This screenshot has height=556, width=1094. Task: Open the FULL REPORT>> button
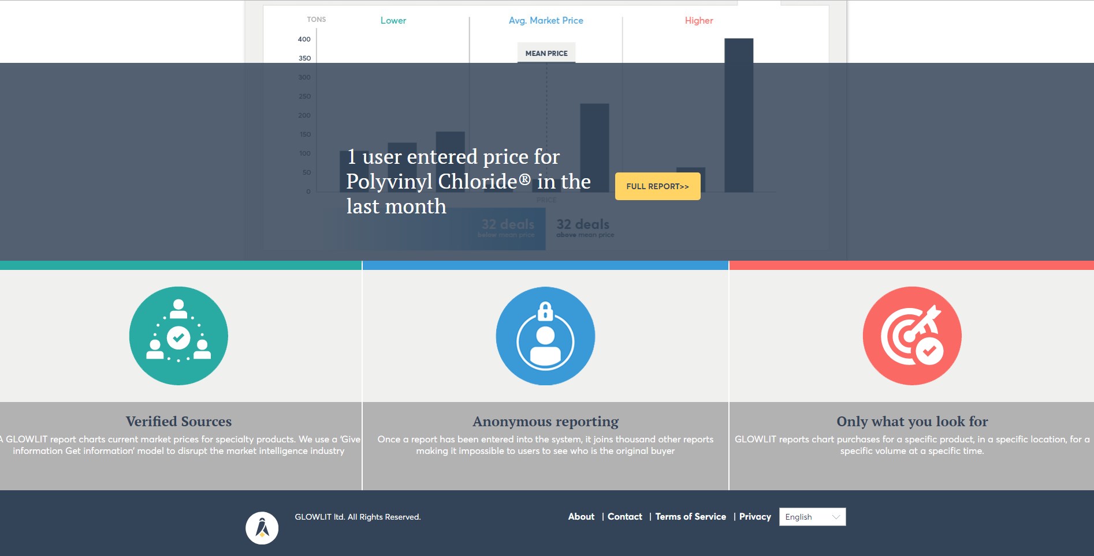[657, 186]
